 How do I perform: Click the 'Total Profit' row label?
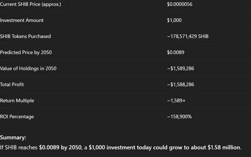pos(12,84)
